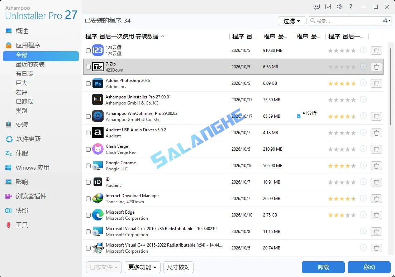The width and height of the screenshot is (395, 277).
Task: Select 最近的安装 in sidebar
Action: point(30,64)
